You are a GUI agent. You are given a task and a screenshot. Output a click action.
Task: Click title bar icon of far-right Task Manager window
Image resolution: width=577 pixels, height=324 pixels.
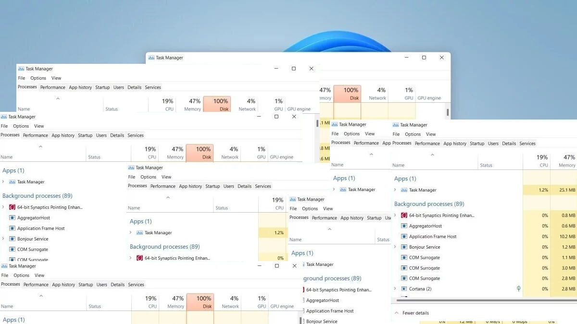395,125
